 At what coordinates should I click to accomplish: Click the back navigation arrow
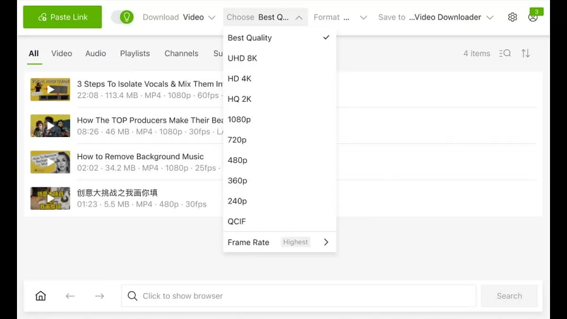click(x=70, y=295)
